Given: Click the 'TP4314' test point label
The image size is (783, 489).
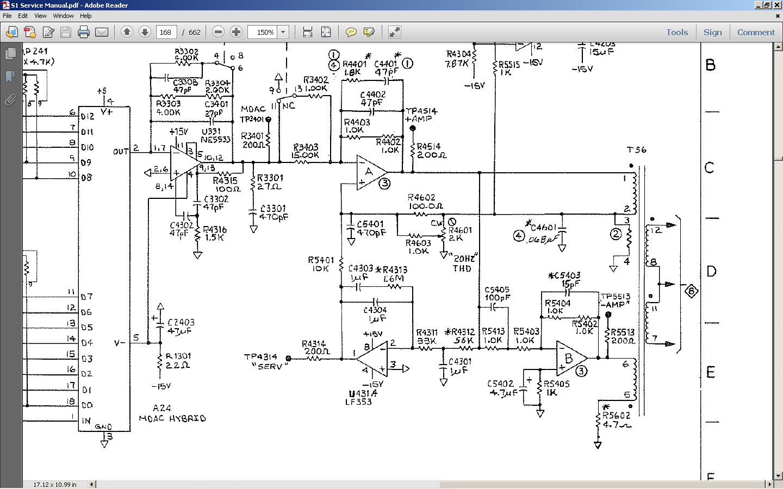Looking at the screenshot, I should click(260, 356).
